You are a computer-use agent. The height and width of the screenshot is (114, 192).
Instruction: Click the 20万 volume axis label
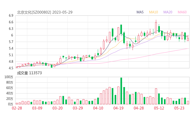[x=10, y=99]
